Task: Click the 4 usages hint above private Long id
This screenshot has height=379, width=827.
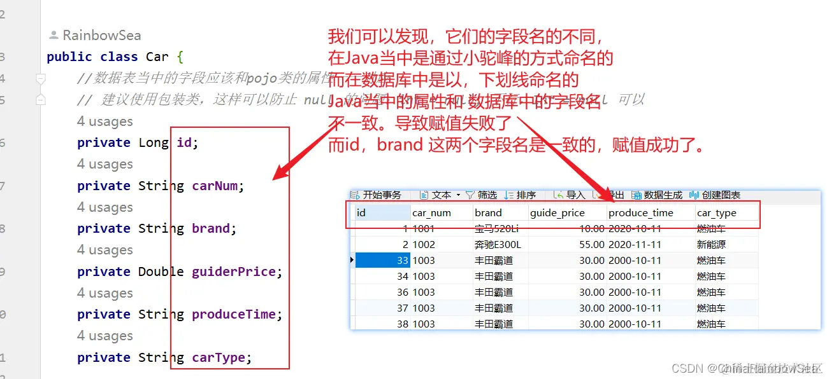Action: (105, 121)
